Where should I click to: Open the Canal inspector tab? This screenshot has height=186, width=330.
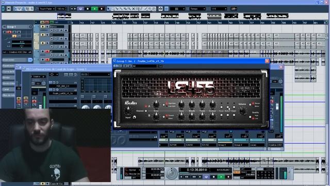coord(8,89)
